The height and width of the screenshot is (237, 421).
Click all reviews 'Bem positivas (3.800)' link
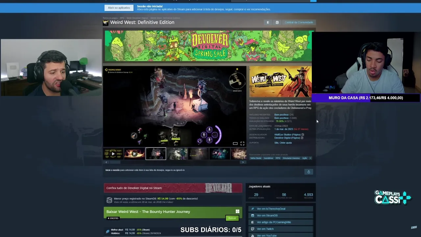(285, 118)
